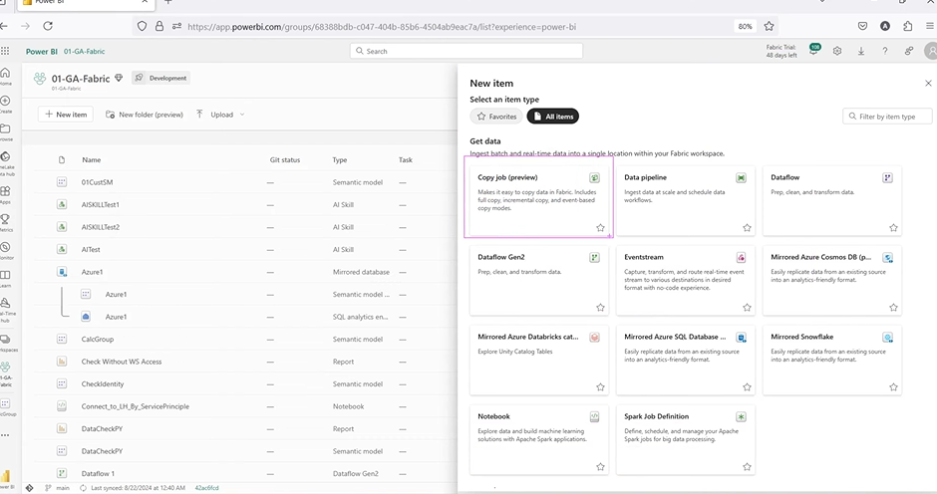Star the Notebook item card
This screenshot has height=494, width=937.
pos(600,466)
